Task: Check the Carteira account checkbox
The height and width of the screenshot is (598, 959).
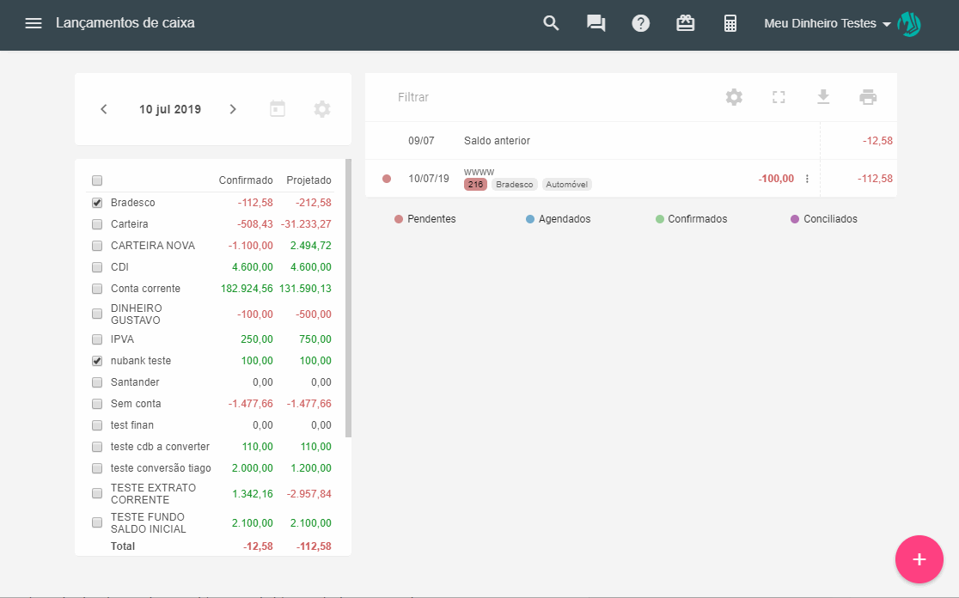Action: (97, 224)
